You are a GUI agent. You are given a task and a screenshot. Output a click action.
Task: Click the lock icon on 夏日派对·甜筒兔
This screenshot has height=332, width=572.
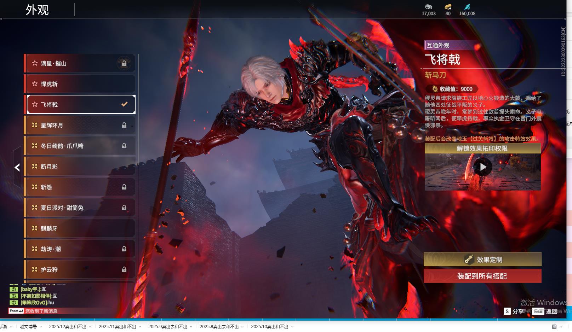coord(124,208)
